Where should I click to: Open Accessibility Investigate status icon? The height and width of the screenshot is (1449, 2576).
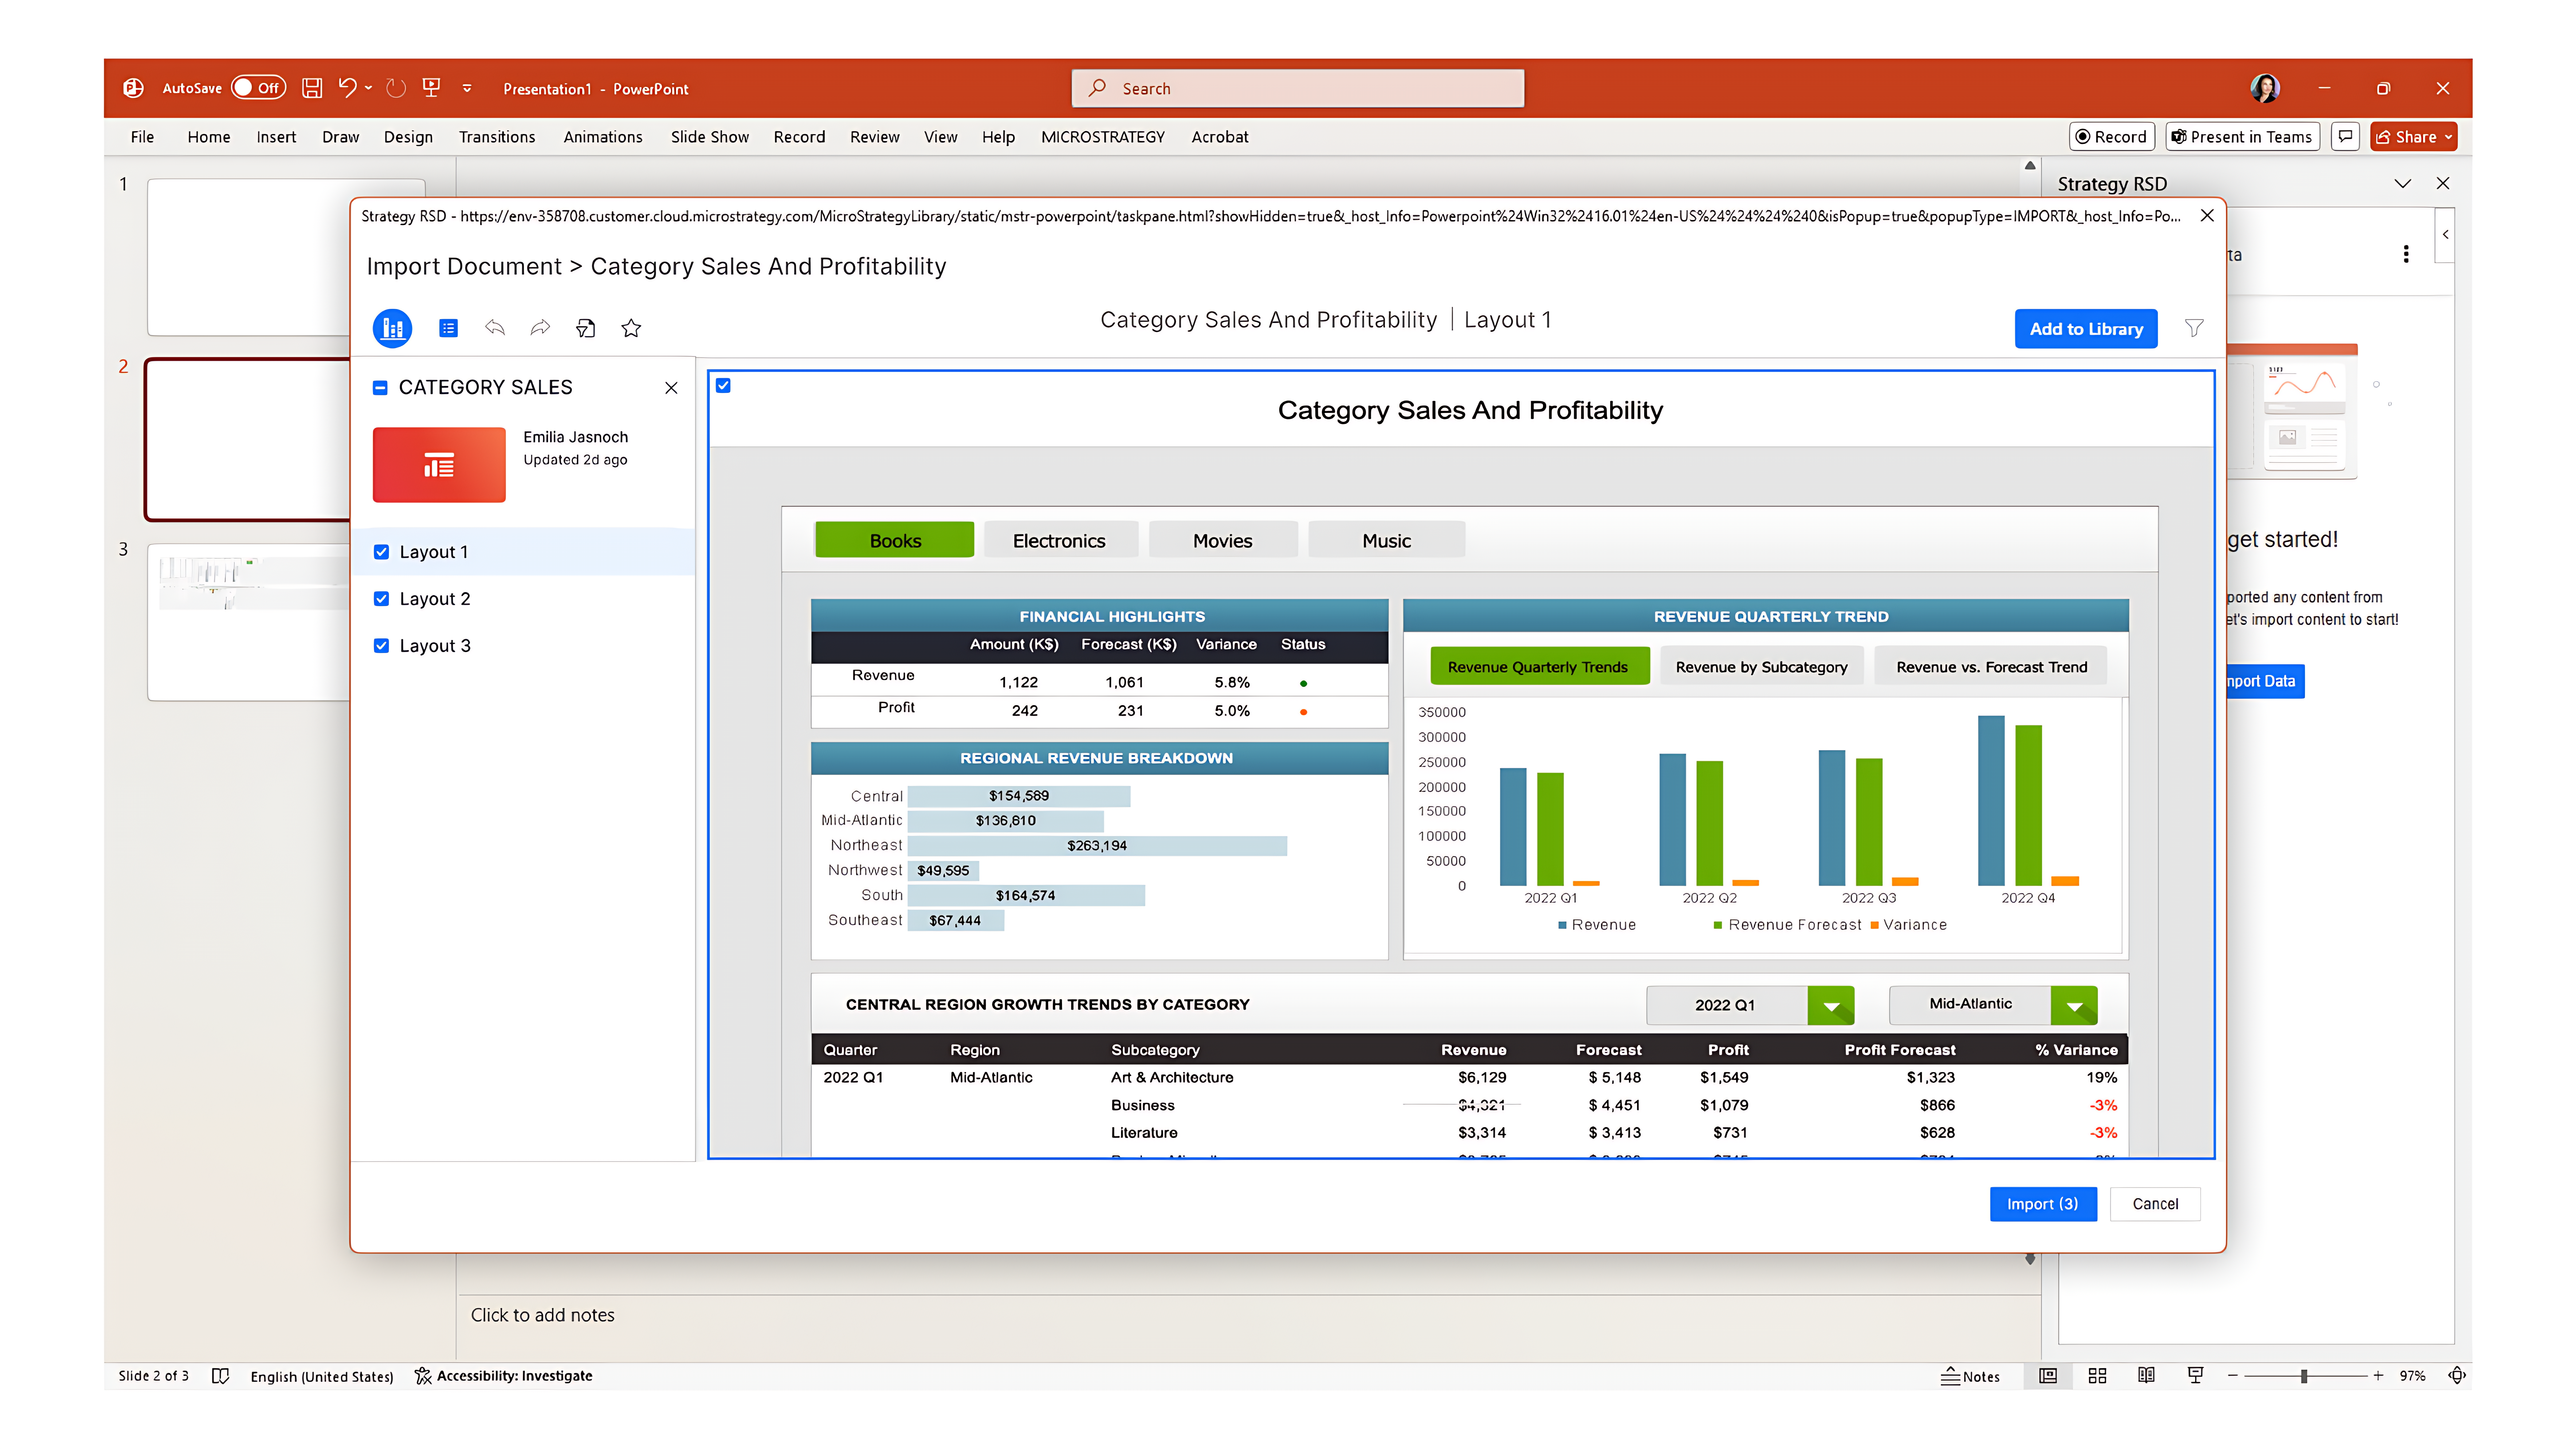(x=423, y=1376)
